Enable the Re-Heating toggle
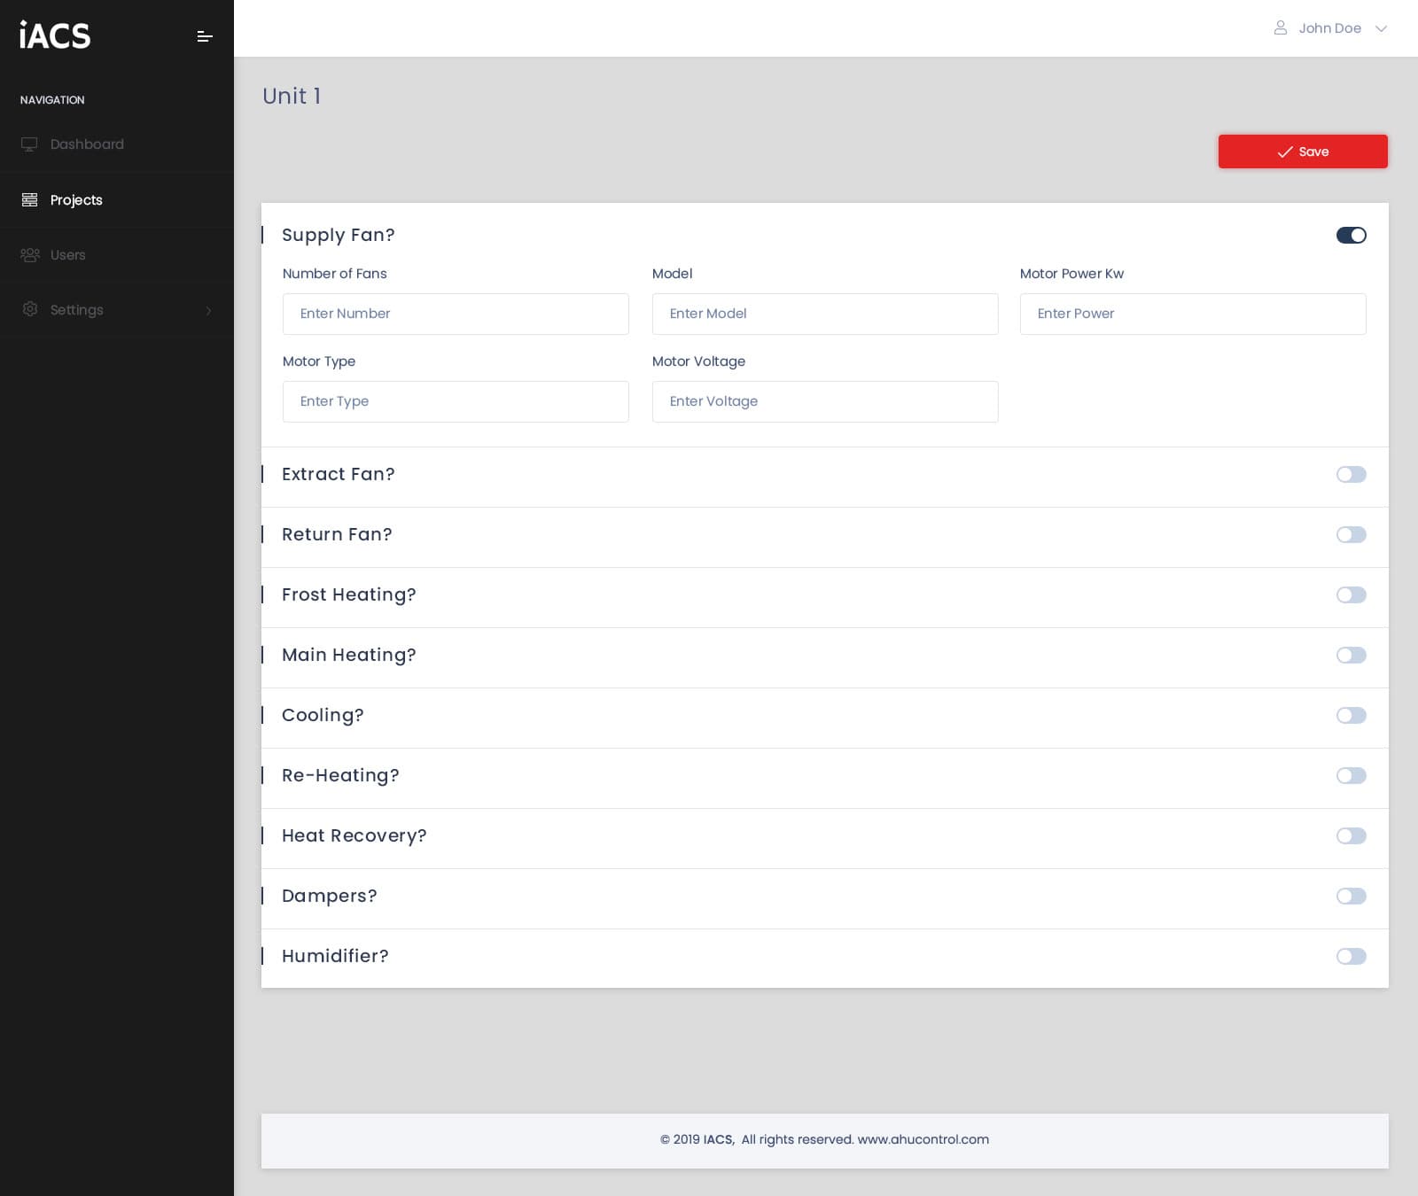1418x1196 pixels. click(x=1352, y=775)
